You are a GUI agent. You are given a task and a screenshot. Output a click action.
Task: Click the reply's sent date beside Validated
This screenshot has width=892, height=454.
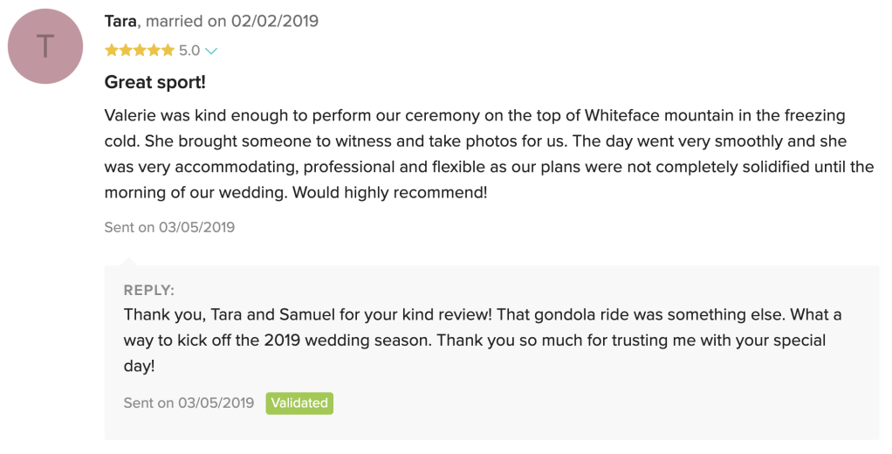pyautogui.click(x=189, y=403)
